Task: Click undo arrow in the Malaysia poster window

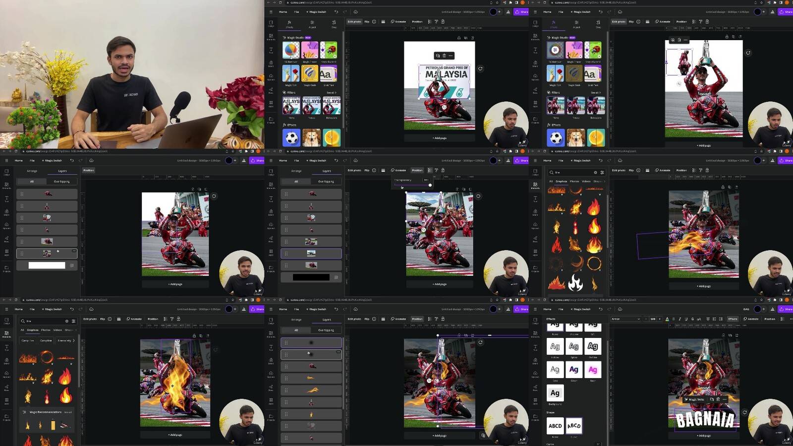Action: point(336,12)
